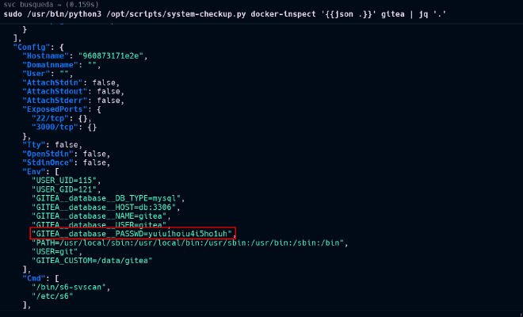Click the "Tty" false line
This screenshot has width=523, height=317.
pyautogui.click(x=52, y=145)
